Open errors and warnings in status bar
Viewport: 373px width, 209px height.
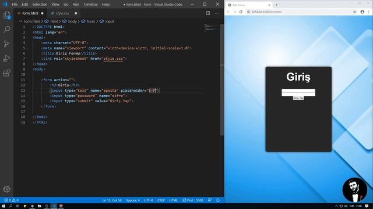tap(11, 200)
